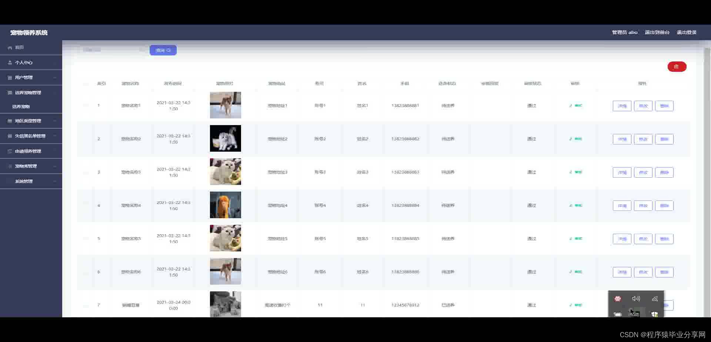Click 退出登录 in the header

point(687,33)
